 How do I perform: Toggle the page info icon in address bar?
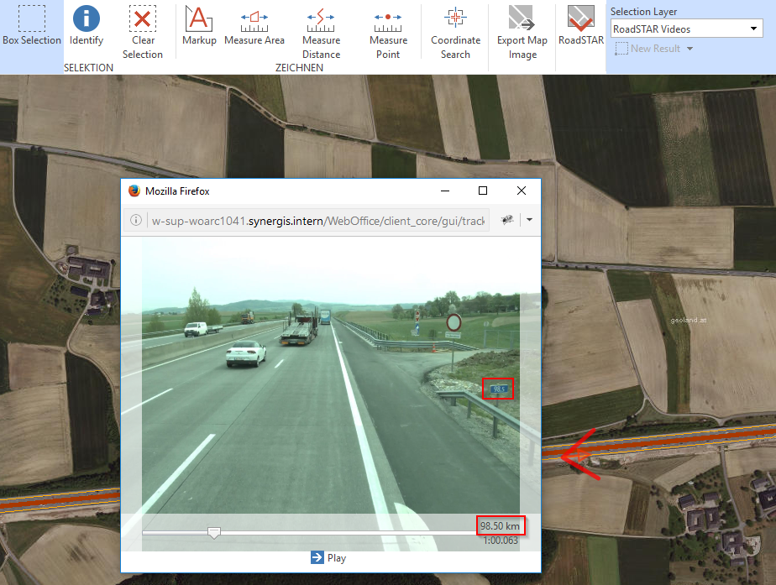pyautogui.click(x=135, y=220)
